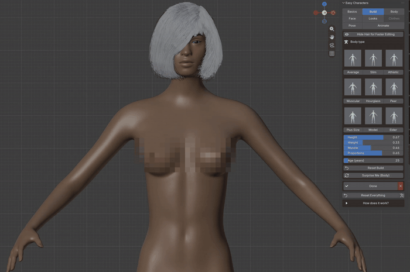Choose the Plus Size body type thumbnail
The width and height of the screenshot is (410, 272).
point(353,116)
